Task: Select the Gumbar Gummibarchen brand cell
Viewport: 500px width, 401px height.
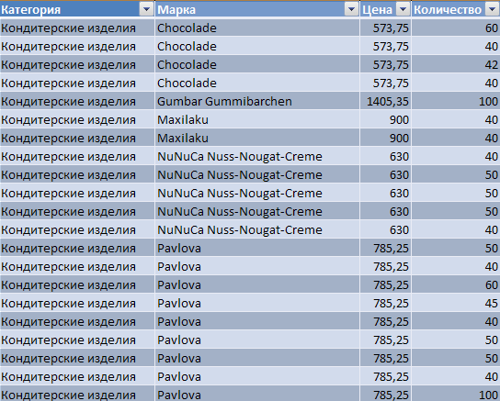Action: click(x=257, y=101)
